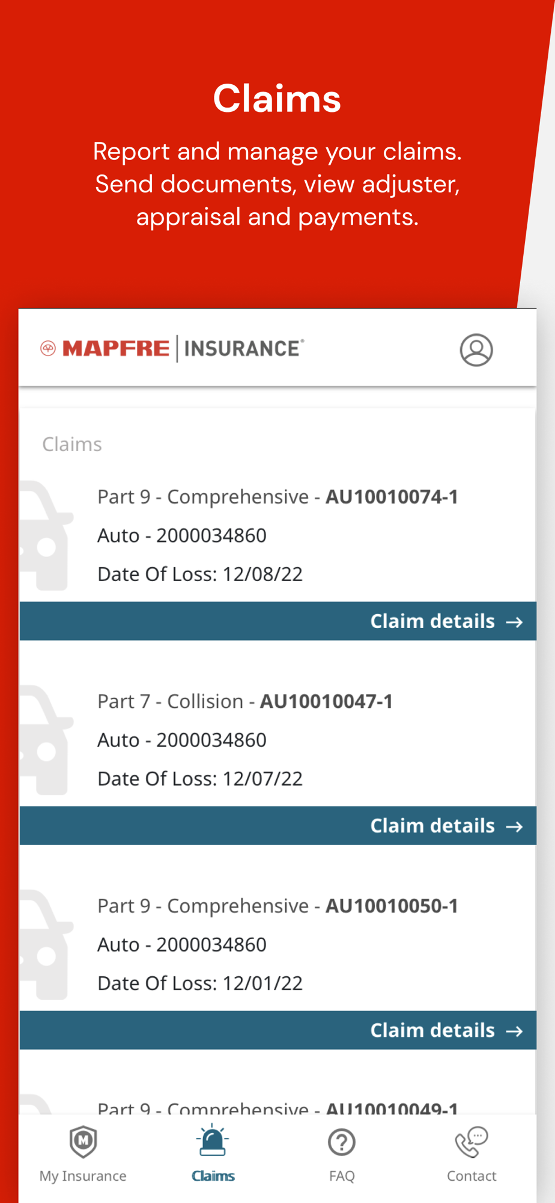The width and height of the screenshot is (555, 1203).
Task: Click the MAPFRE Insurance logo
Action: (x=172, y=348)
